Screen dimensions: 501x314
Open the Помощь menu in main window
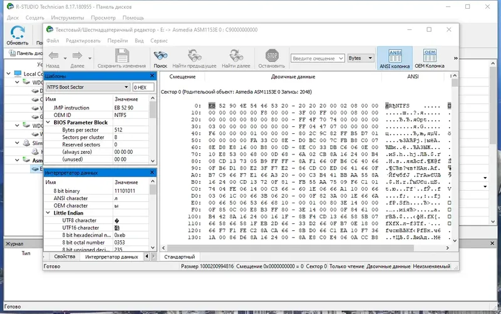click(133, 18)
